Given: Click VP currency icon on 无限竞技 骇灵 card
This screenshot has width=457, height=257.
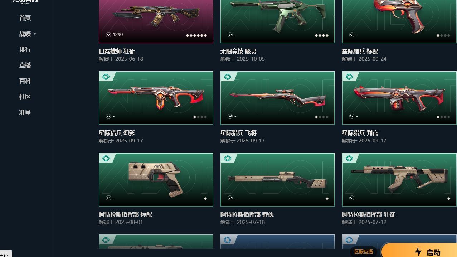Looking at the screenshot, I should tap(230, 35).
